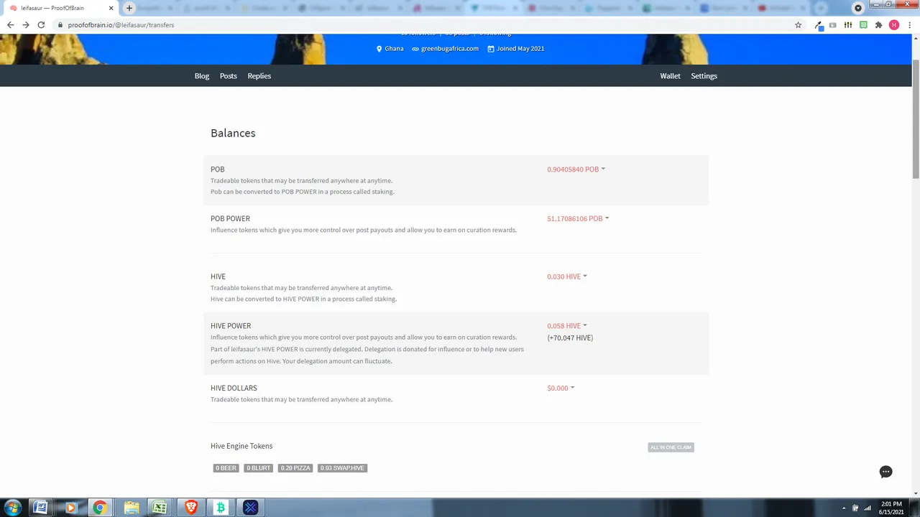Close the leifasaur ProofOfBrain tab
This screenshot has height=517, width=920.
(111, 8)
